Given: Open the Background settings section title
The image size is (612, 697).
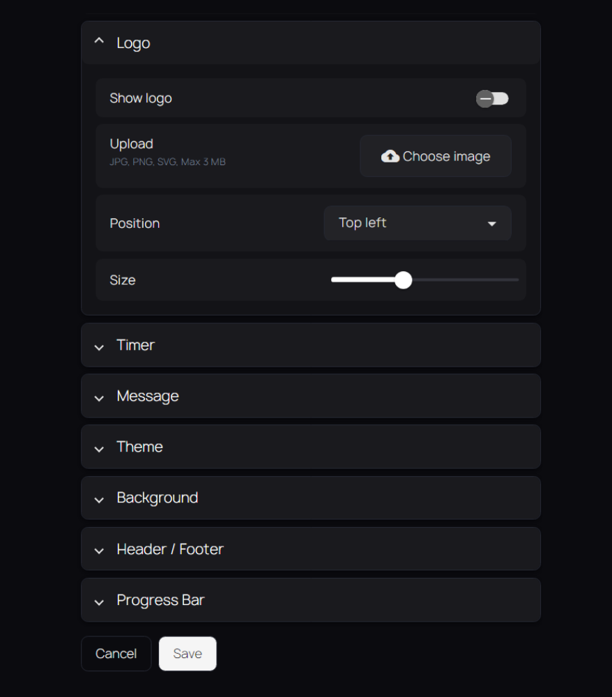Looking at the screenshot, I should [x=157, y=498].
